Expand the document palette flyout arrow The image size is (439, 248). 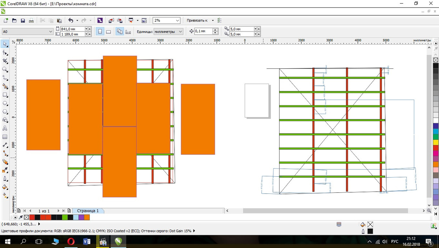pos(15,217)
